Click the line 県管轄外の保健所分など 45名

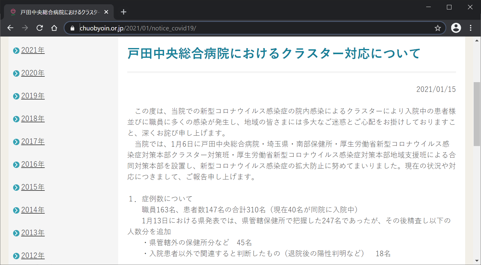[x=198, y=242]
